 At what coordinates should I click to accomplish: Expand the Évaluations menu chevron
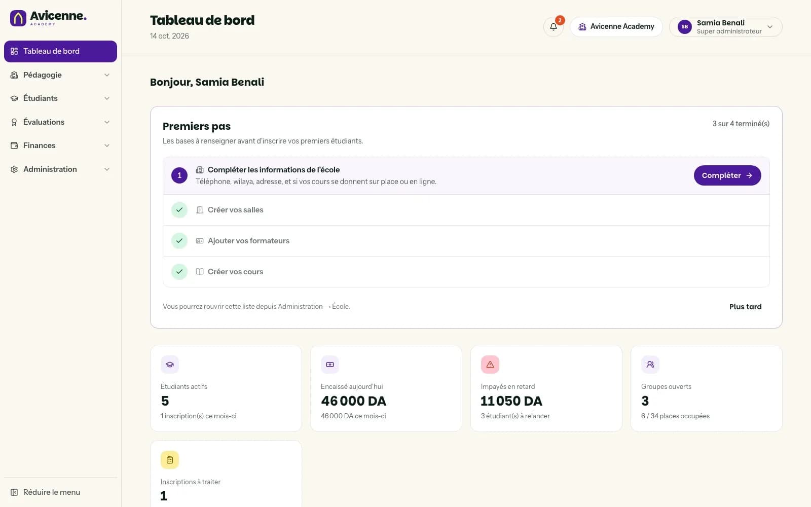pos(107,122)
